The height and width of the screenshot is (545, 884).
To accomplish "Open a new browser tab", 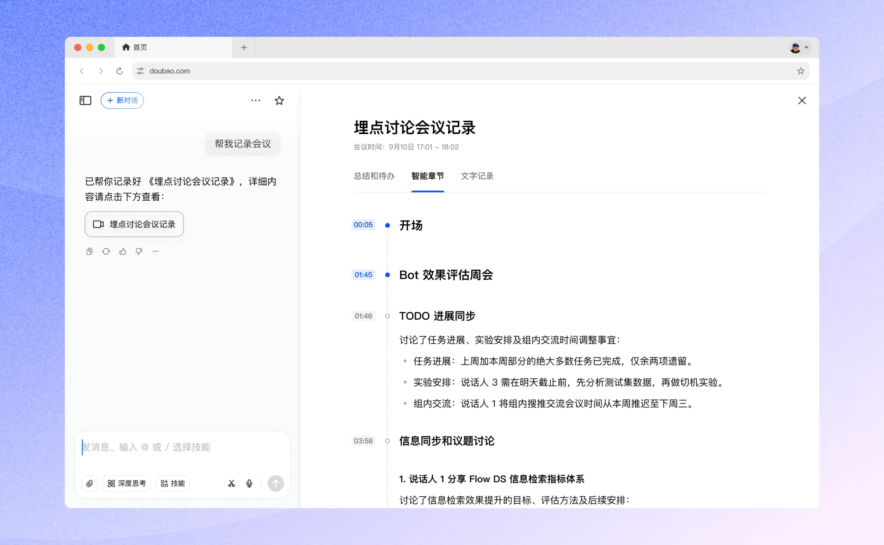I will [244, 48].
